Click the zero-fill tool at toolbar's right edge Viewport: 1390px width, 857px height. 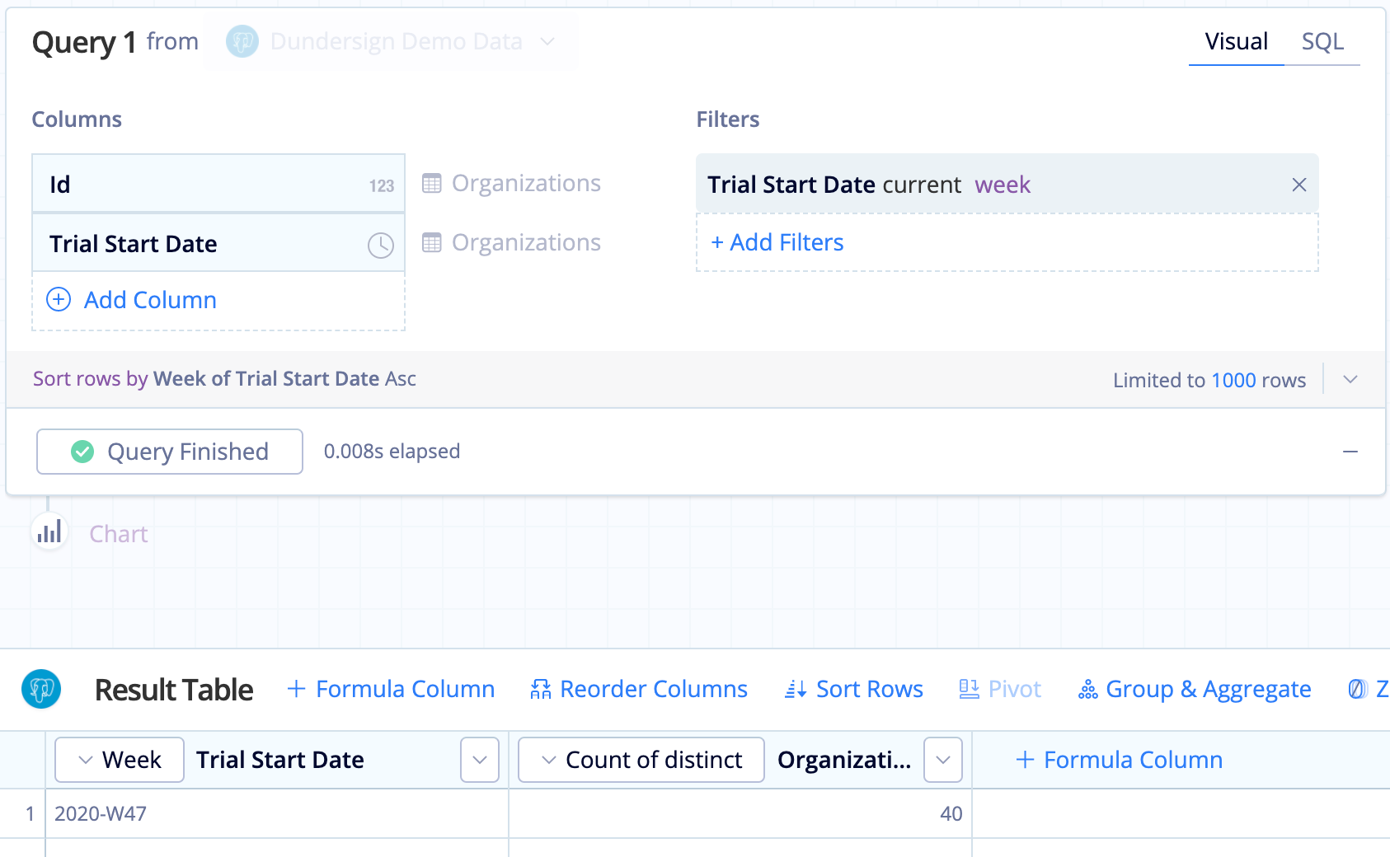click(x=1369, y=689)
